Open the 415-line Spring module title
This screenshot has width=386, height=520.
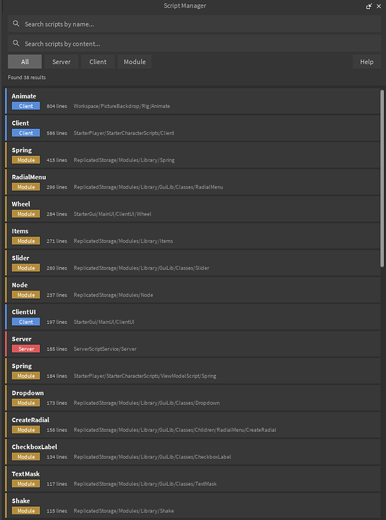point(22,150)
